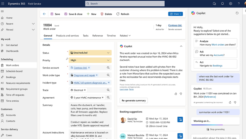Image resolution: width=246 pixels, height=139 pixels.
Task: Collapse the Copilot summary card
Action: [x=181, y=46]
